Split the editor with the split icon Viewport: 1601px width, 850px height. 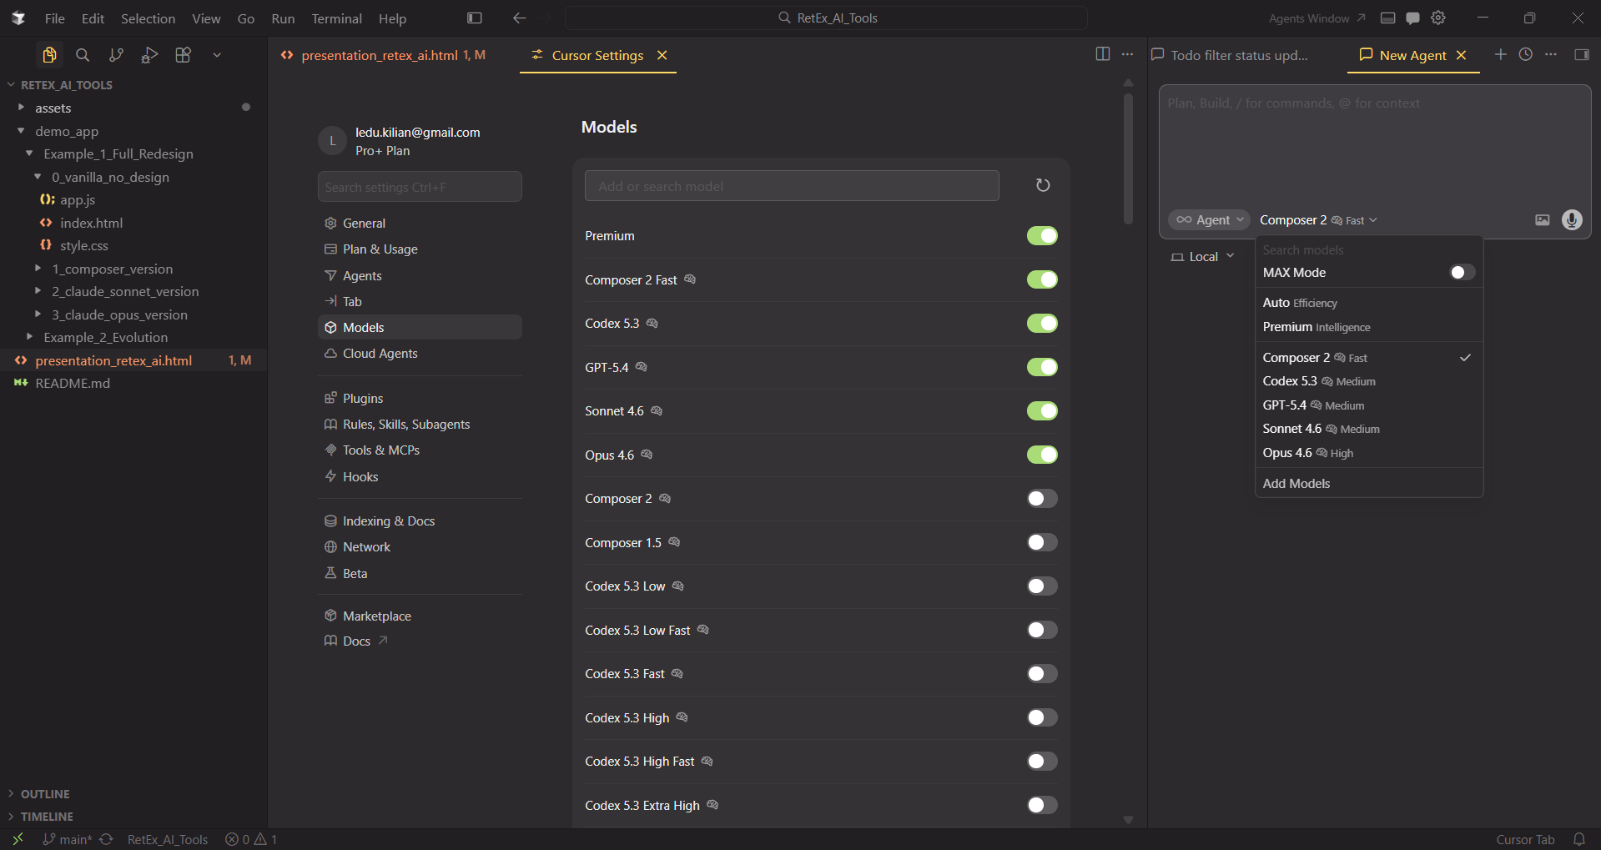click(1102, 54)
